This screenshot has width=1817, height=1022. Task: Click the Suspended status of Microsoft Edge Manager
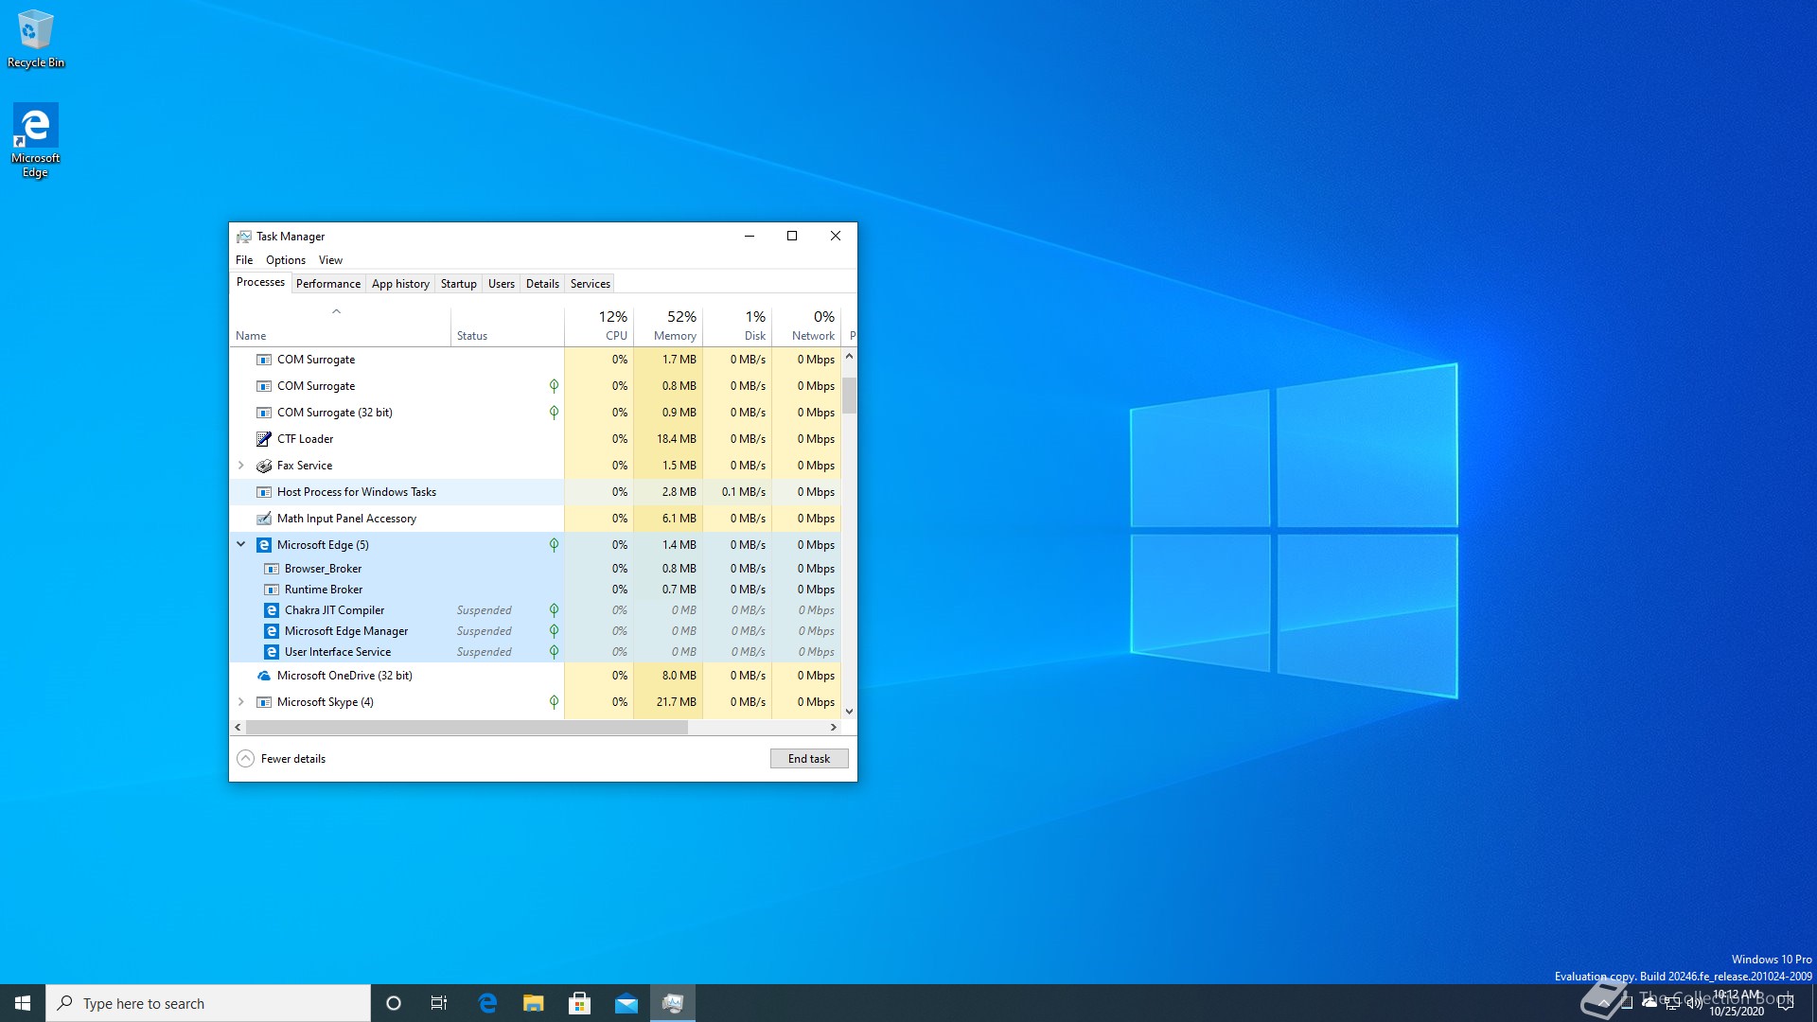tap(485, 631)
